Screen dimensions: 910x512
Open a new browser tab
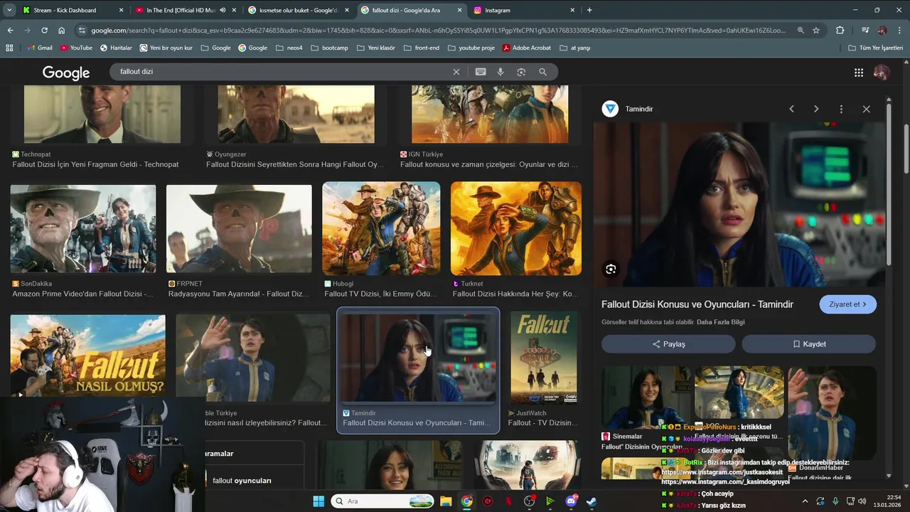coord(589,10)
